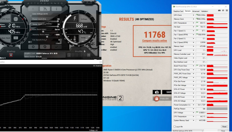Screen dimensions: 232x132
Task: Click the GPU Temperature graph in GPU-Z
Action: coord(217,23)
